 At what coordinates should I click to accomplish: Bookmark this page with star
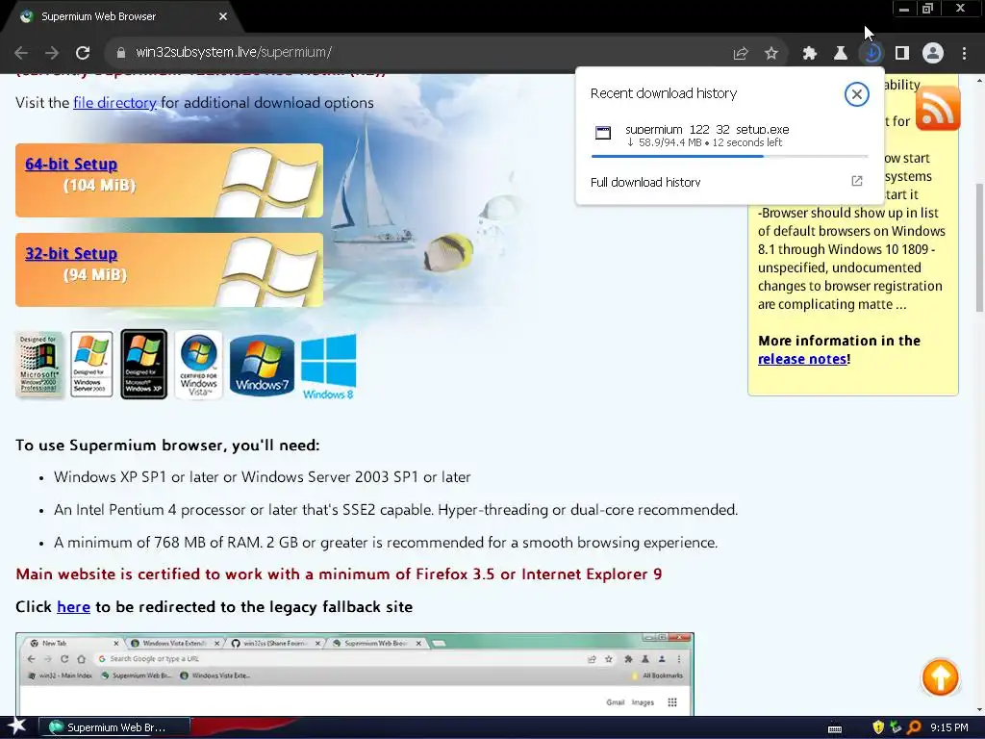(771, 54)
